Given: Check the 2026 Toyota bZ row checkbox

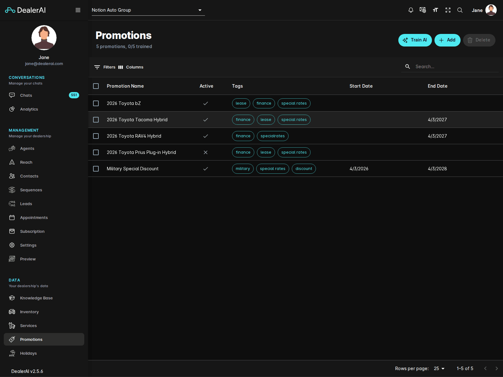Looking at the screenshot, I should (x=96, y=103).
